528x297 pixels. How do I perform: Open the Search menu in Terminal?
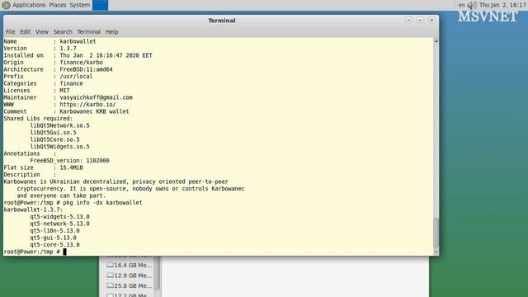point(63,31)
